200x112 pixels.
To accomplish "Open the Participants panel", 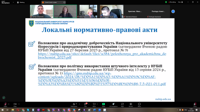I will coord(74,105).
